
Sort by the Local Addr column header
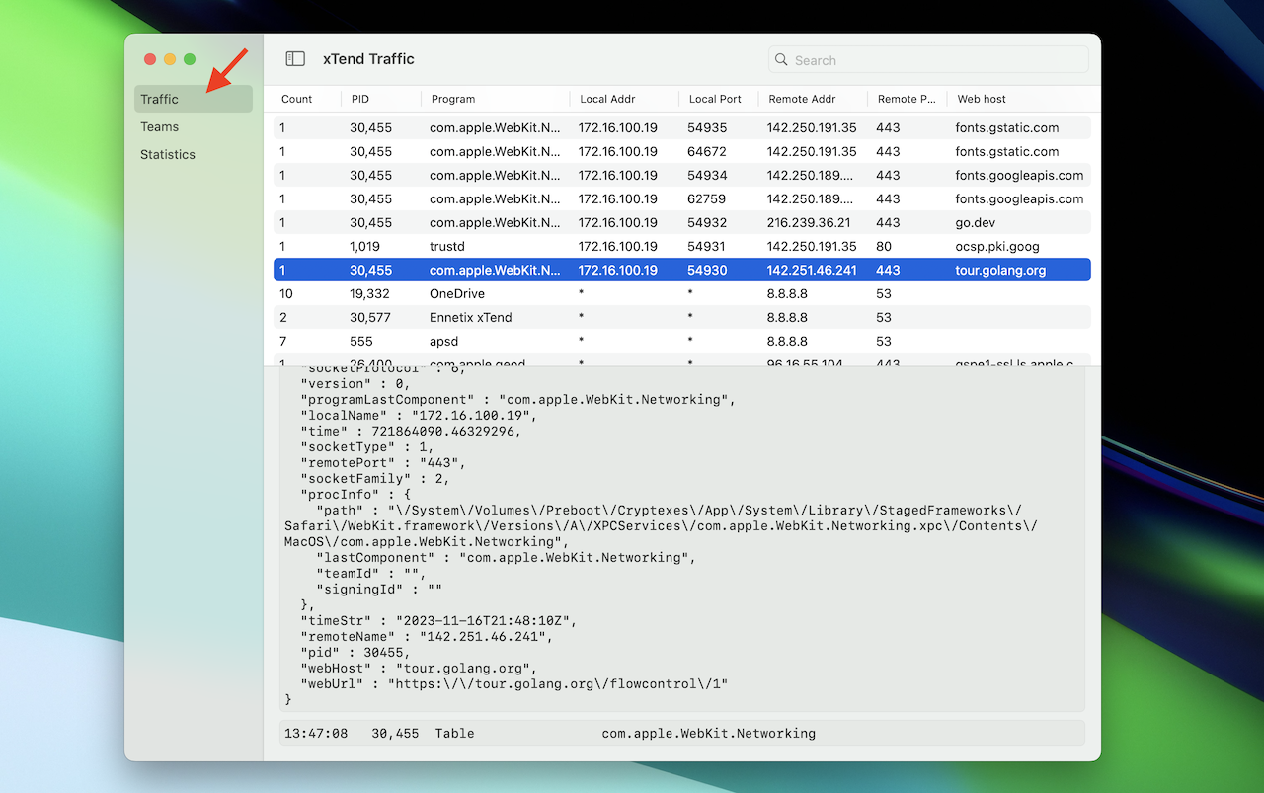607,99
